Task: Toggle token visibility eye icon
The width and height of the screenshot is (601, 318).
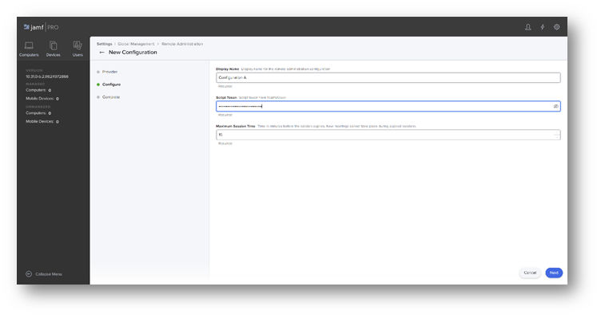Action: [555, 106]
